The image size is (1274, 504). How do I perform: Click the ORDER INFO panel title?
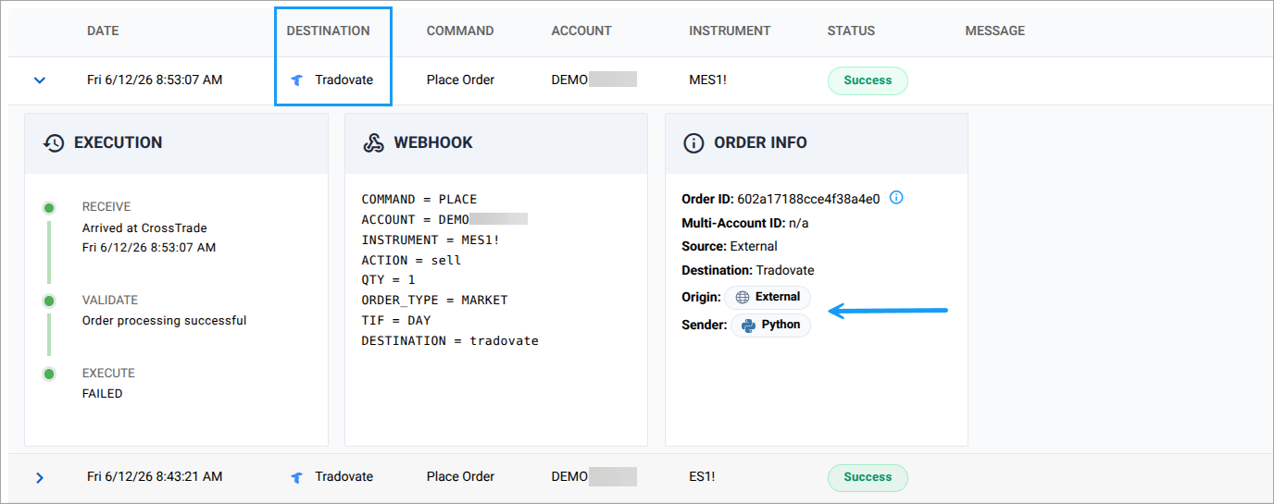760,143
